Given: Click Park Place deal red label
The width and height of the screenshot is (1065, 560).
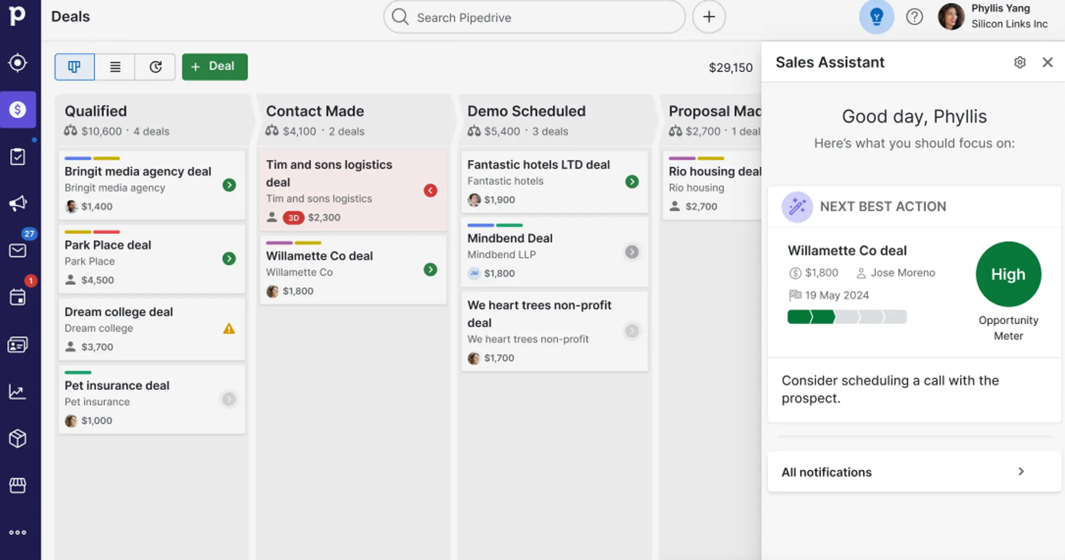Looking at the screenshot, I should tap(106, 232).
